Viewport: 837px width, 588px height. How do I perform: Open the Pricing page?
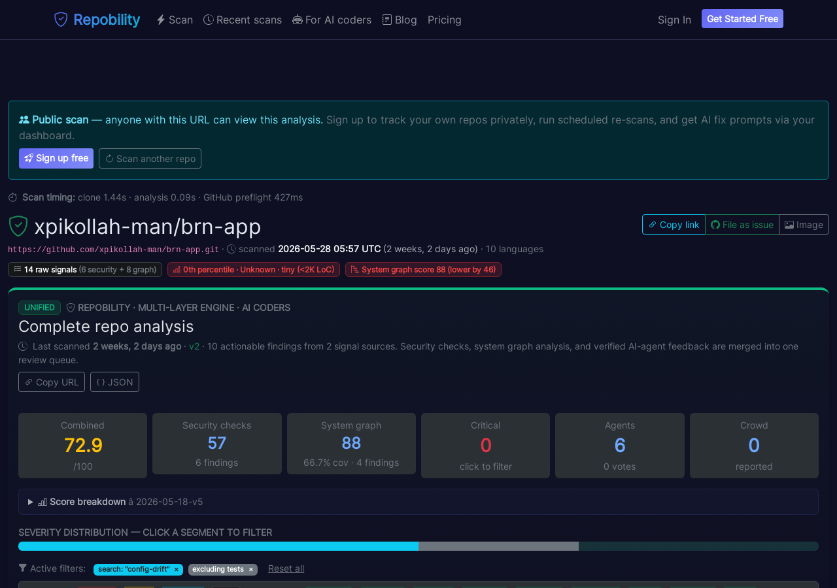(x=445, y=20)
